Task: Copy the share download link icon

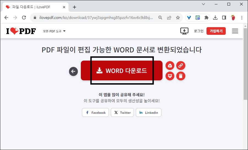Action: (181, 66)
